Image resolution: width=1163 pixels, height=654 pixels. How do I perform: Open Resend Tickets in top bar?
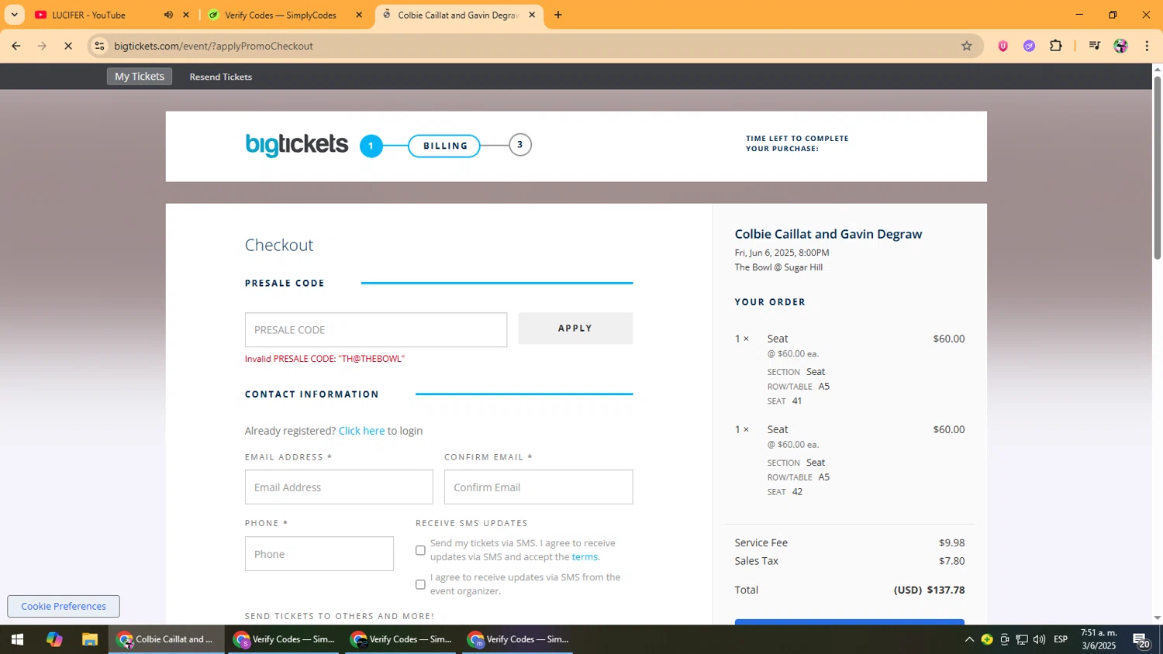point(221,77)
